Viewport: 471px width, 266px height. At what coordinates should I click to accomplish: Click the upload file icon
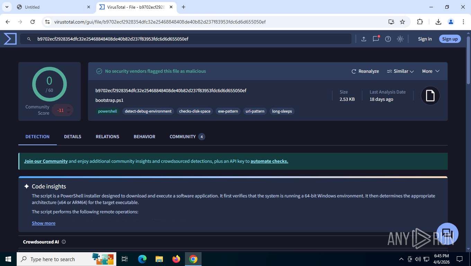pyautogui.click(x=364, y=39)
